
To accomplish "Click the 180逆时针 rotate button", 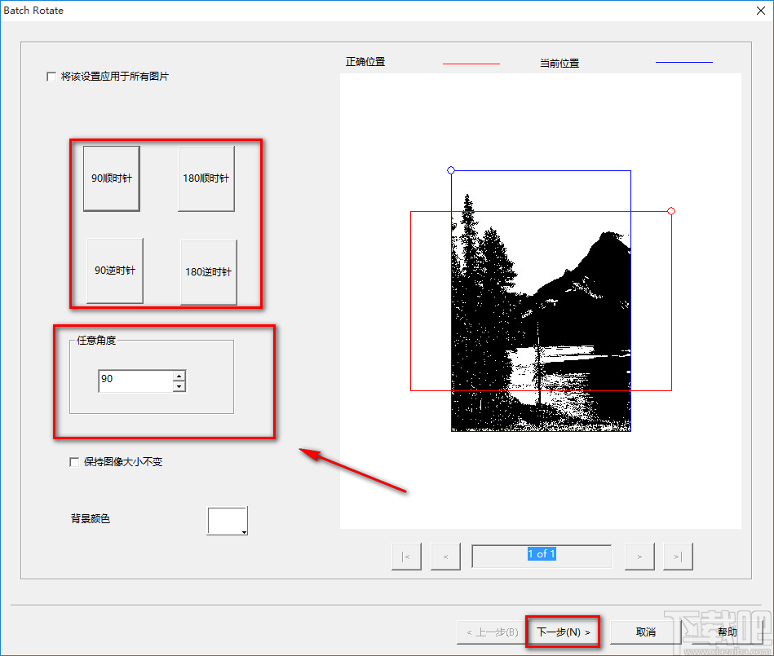I will point(208,272).
